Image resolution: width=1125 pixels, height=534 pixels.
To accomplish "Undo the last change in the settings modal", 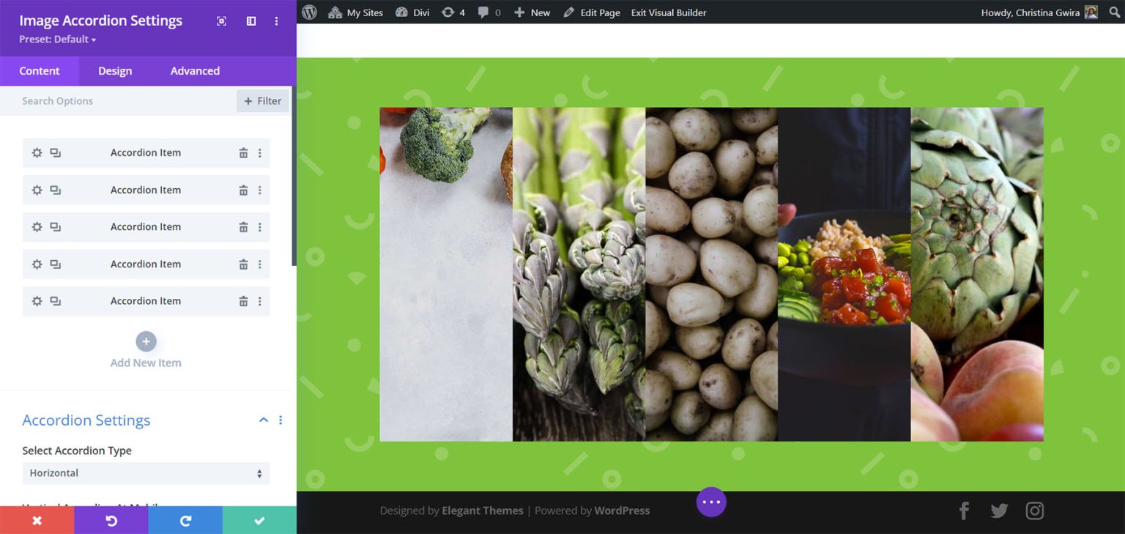I will tap(111, 520).
